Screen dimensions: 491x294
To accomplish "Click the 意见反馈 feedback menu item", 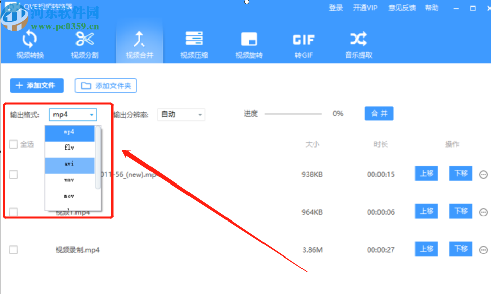I will (402, 8).
